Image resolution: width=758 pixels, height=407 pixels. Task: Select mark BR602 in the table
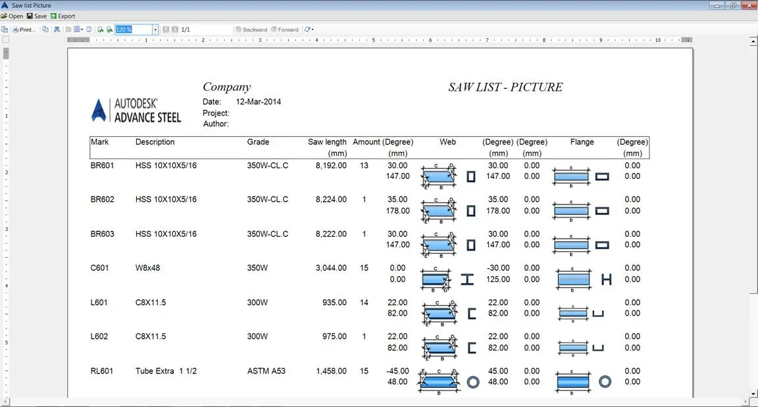click(x=102, y=199)
